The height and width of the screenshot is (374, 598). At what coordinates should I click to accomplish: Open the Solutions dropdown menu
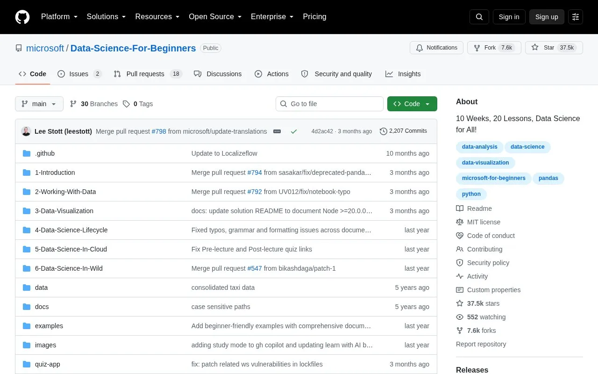point(106,17)
